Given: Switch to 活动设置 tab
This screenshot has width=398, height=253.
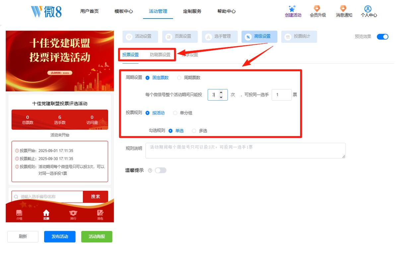Looking at the screenshot, I should [140, 37].
